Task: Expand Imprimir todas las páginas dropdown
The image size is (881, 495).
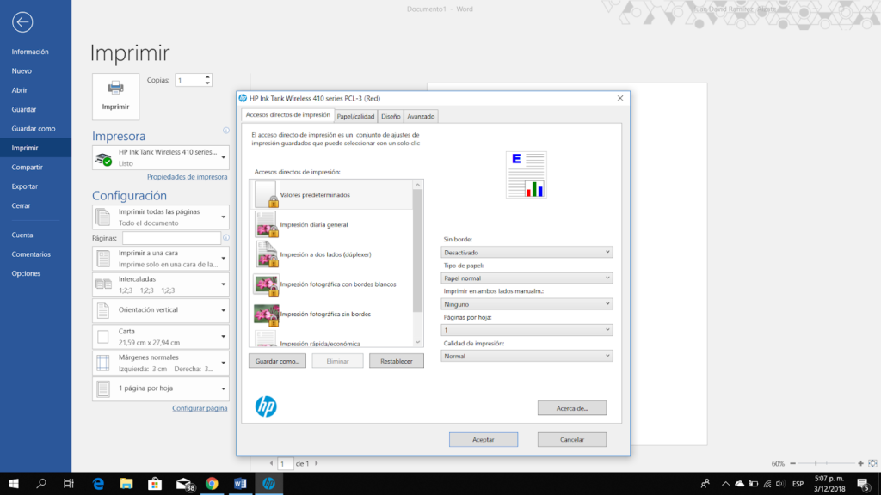Action: click(161, 217)
